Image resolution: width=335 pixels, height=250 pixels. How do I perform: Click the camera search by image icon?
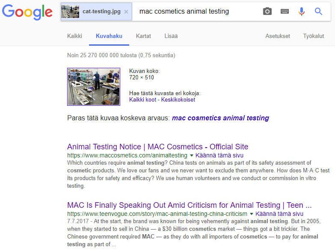point(267,11)
